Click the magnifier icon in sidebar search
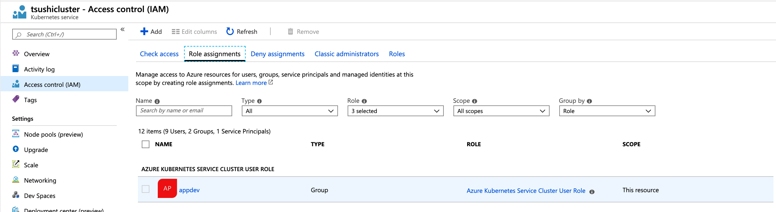 (x=19, y=34)
